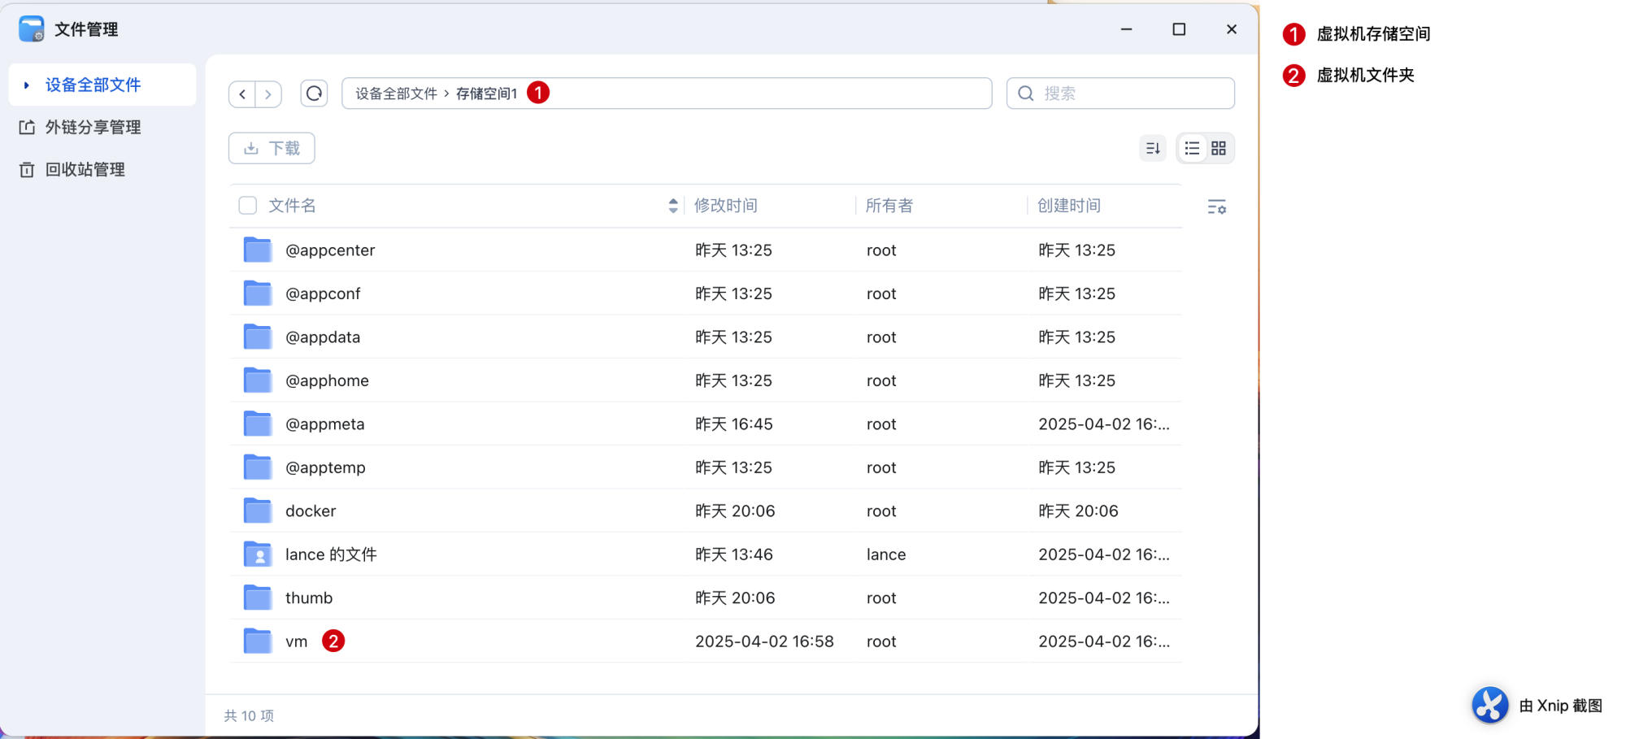Select the @appcenter folder
This screenshot has height=739, width=1626.
pos(329,250)
